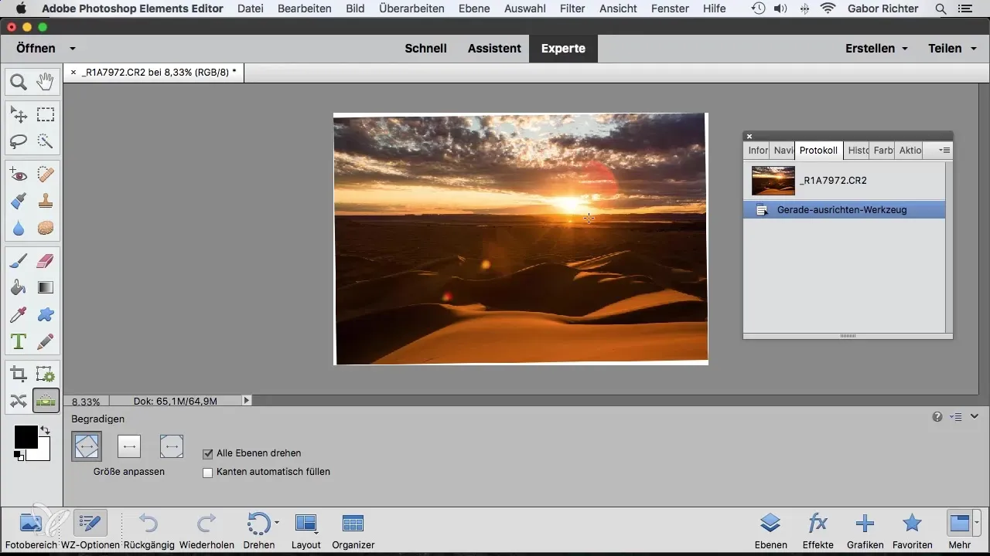The width and height of the screenshot is (990, 556).
Task: Choose 'Größe anpassen' straighten mode
Action: [x=87, y=446]
